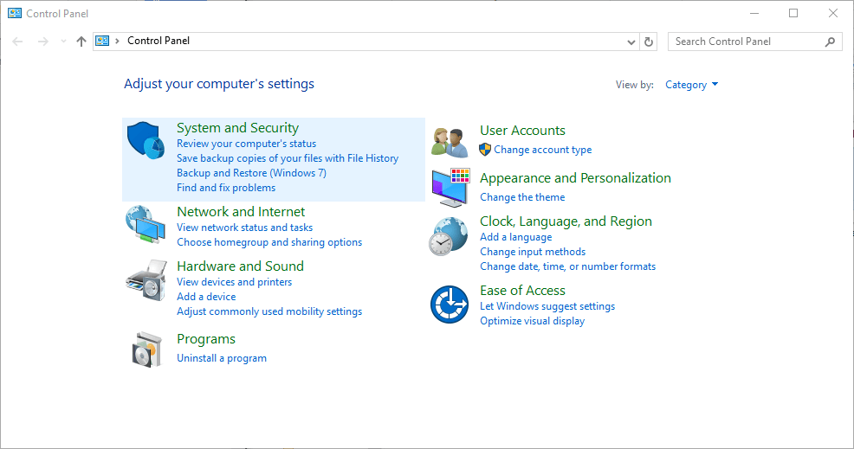The width and height of the screenshot is (854, 449).
Task: Click the Control Panel breadcrumb in address bar
Action: pos(159,41)
